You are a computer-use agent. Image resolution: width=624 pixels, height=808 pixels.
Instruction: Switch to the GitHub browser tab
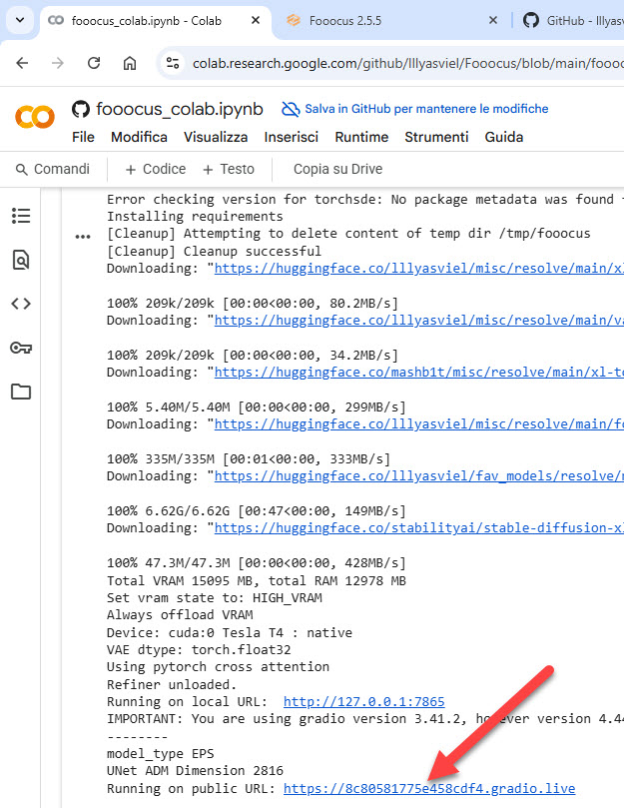click(x=573, y=21)
